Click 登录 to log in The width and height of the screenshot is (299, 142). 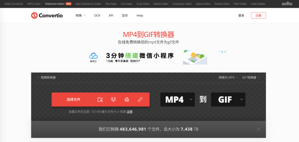[x=241, y=15]
